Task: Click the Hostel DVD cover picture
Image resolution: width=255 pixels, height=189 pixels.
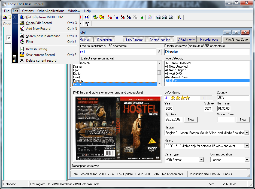Action: [118, 128]
